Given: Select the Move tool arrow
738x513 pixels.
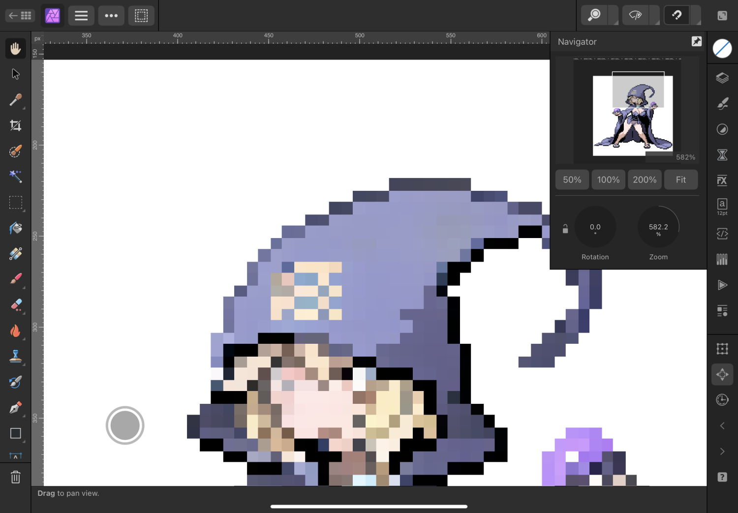Looking at the screenshot, I should point(16,74).
